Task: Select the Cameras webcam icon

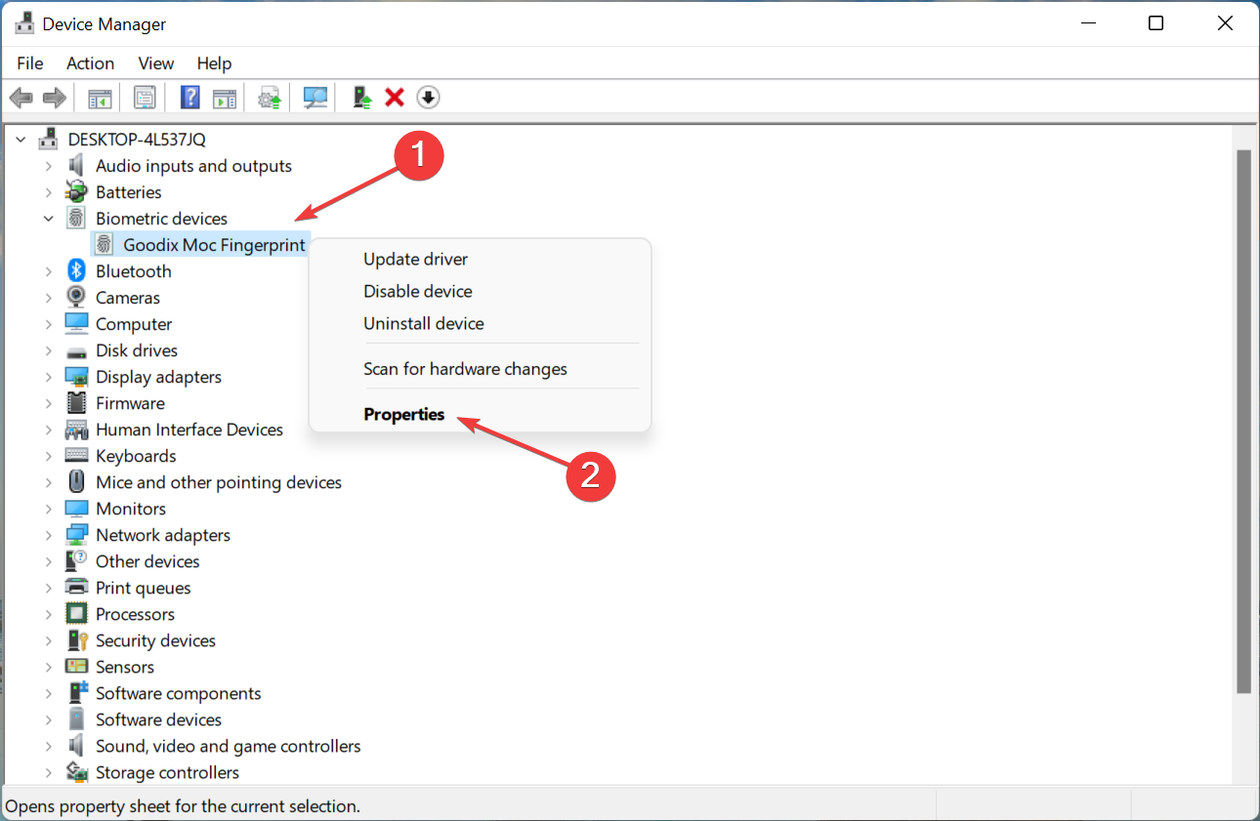Action: click(76, 298)
